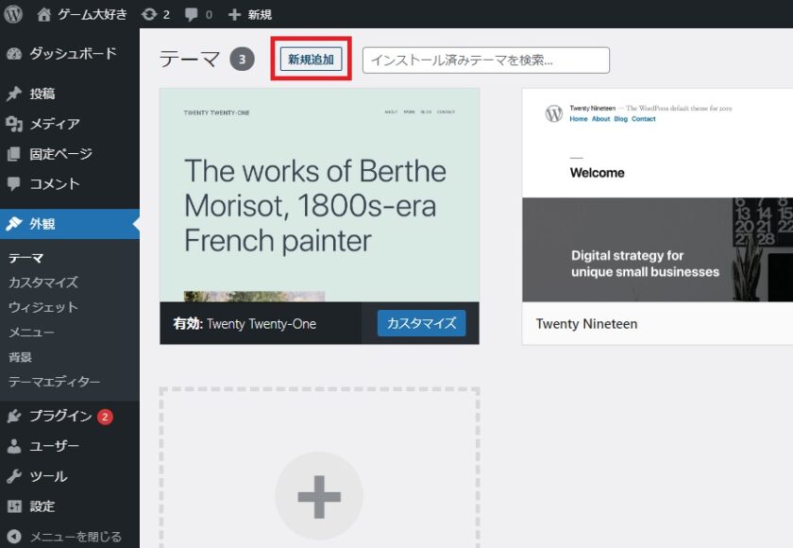Click the comments count 0 in admin bar
This screenshot has height=548, width=793.
pyautogui.click(x=209, y=15)
